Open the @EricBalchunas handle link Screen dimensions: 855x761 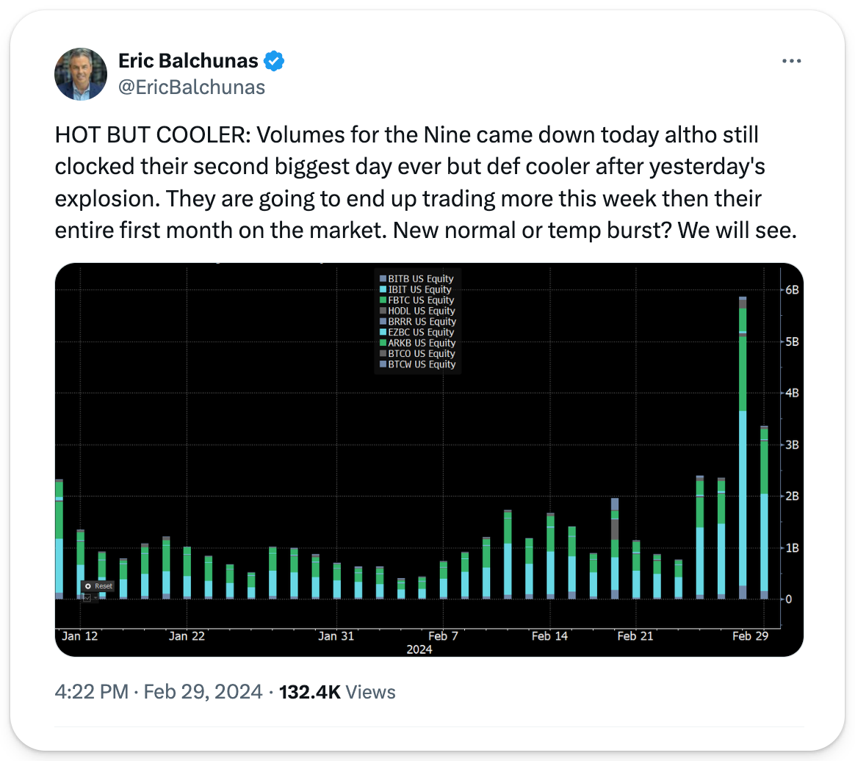point(191,87)
